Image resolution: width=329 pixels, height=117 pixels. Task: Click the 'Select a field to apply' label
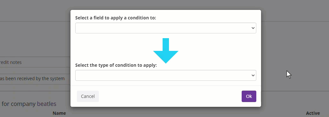tap(116, 18)
